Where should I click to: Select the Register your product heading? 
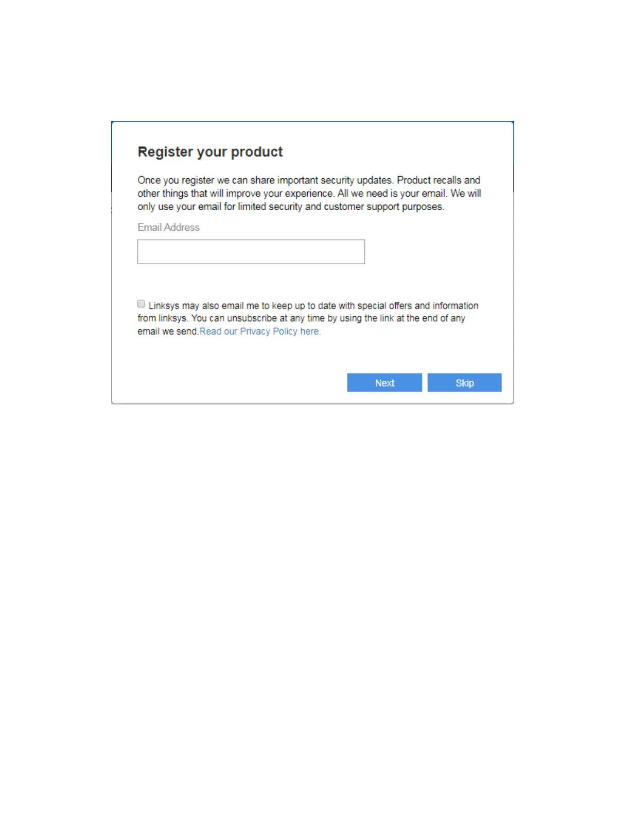pos(210,152)
